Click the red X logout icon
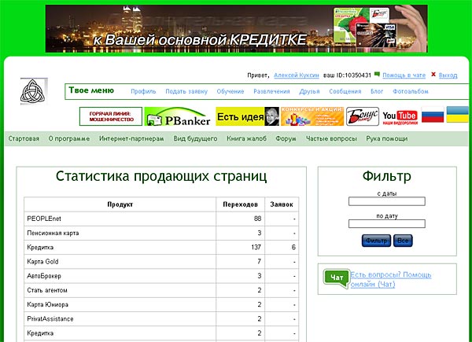The width and height of the screenshot is (472, 342). point(433,74)
